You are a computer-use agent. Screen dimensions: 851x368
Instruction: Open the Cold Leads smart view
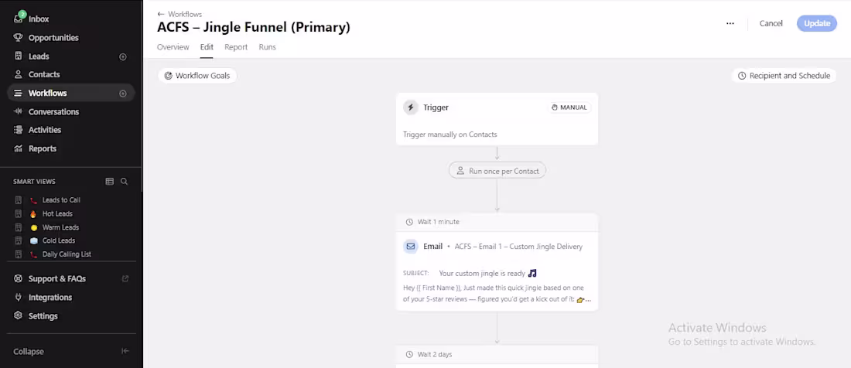(59, 240)
